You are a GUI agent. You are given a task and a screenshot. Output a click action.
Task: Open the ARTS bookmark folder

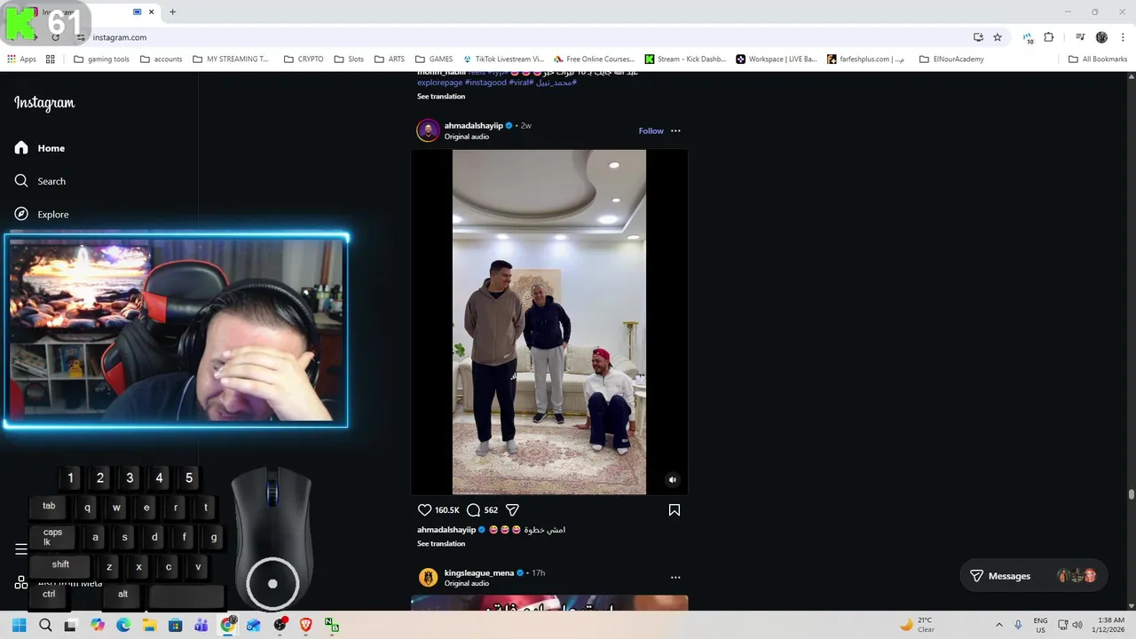coord(390,59)
